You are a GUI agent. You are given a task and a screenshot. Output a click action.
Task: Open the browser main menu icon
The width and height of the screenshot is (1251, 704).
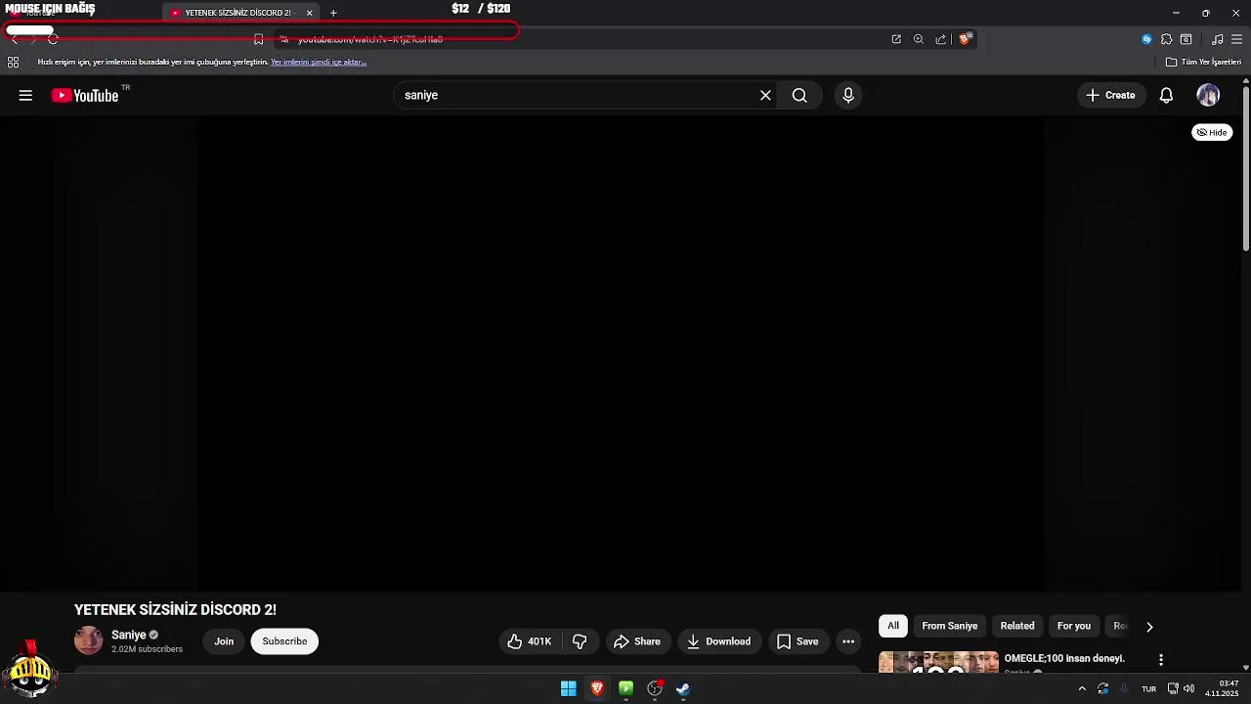point(1236,39)
